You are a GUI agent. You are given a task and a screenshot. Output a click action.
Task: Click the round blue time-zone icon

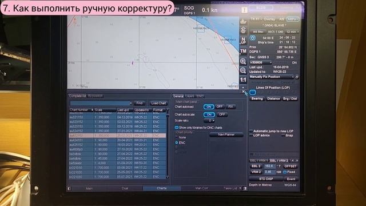tap(253, 38)
